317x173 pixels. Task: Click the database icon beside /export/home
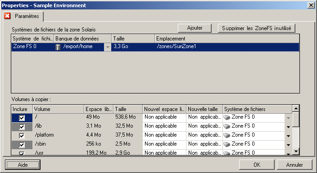pos(58,47)
